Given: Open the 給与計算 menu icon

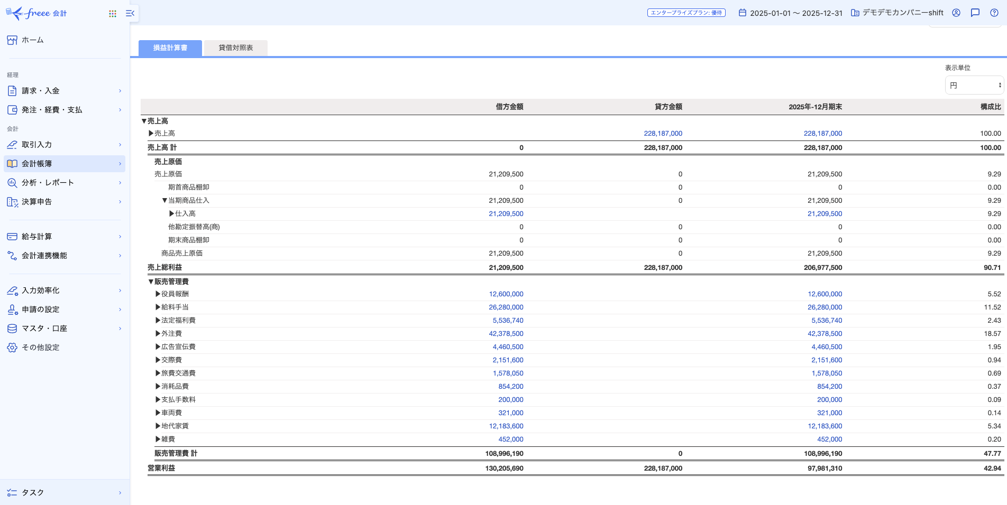Looking at the screenshot, I should [12, 236].
